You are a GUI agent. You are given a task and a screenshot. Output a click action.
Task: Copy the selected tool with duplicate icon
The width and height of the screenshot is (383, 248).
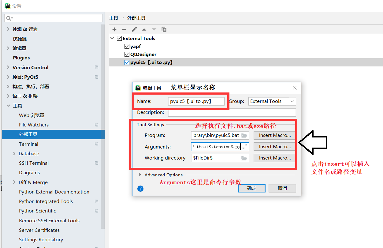(164, 29)
